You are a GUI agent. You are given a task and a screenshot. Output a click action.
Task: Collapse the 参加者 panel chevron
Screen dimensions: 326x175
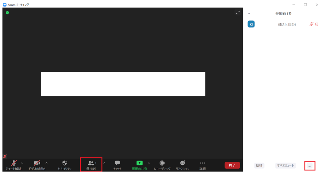tap(249, 14)
